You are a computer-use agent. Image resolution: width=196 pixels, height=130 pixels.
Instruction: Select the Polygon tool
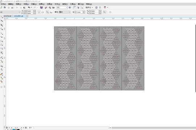[1, 48]
